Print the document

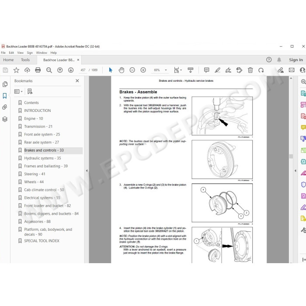[38, 70]
